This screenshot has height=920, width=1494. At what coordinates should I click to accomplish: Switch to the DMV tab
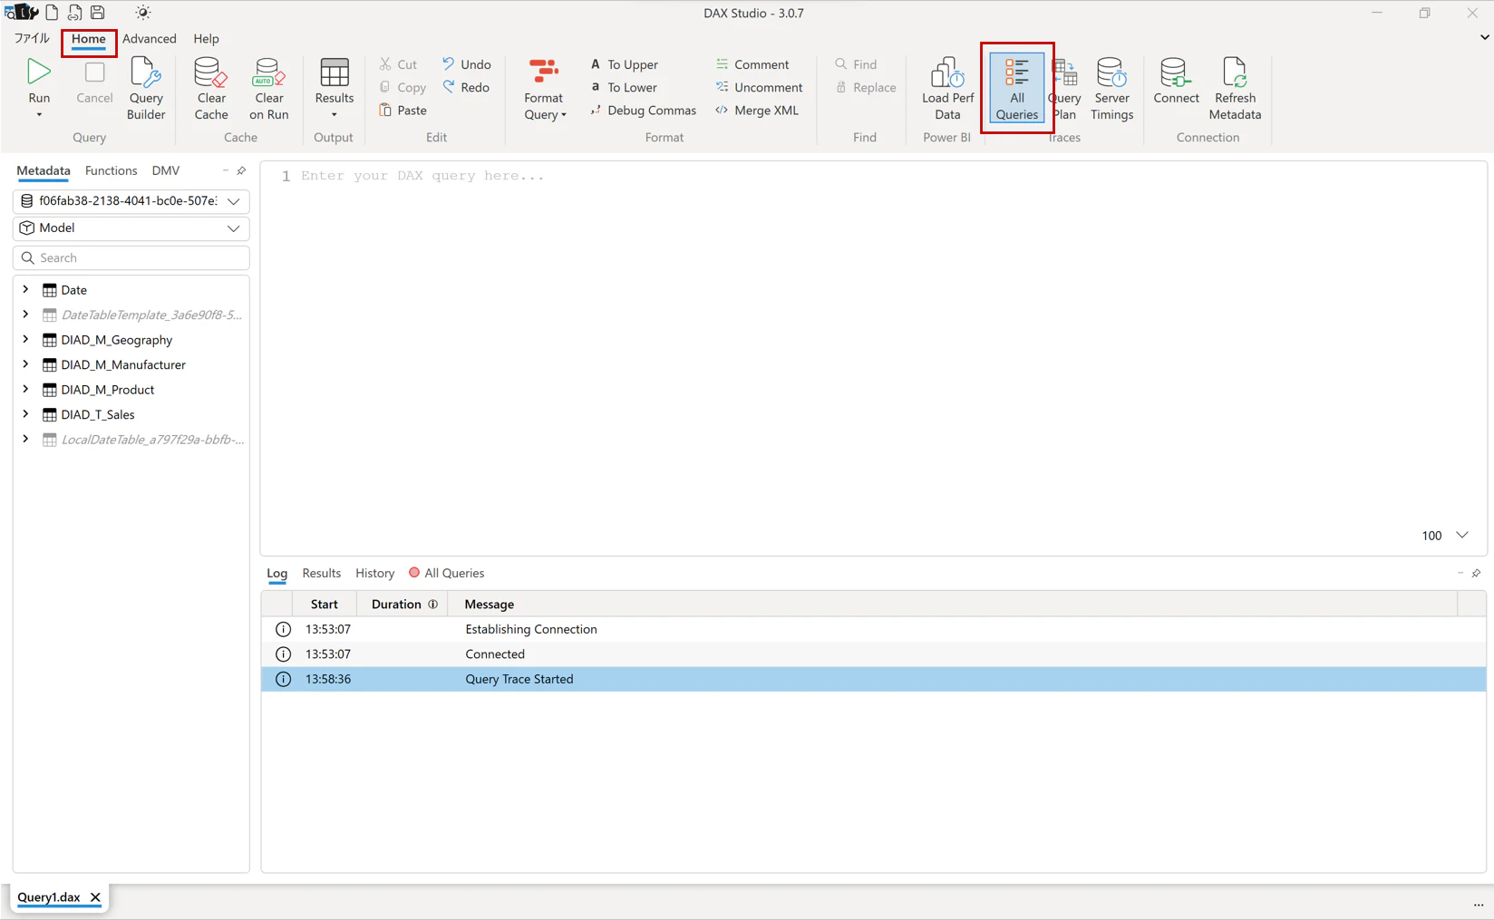tap(165, 170)
